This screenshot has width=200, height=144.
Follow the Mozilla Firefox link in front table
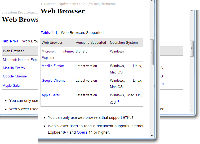53,66
